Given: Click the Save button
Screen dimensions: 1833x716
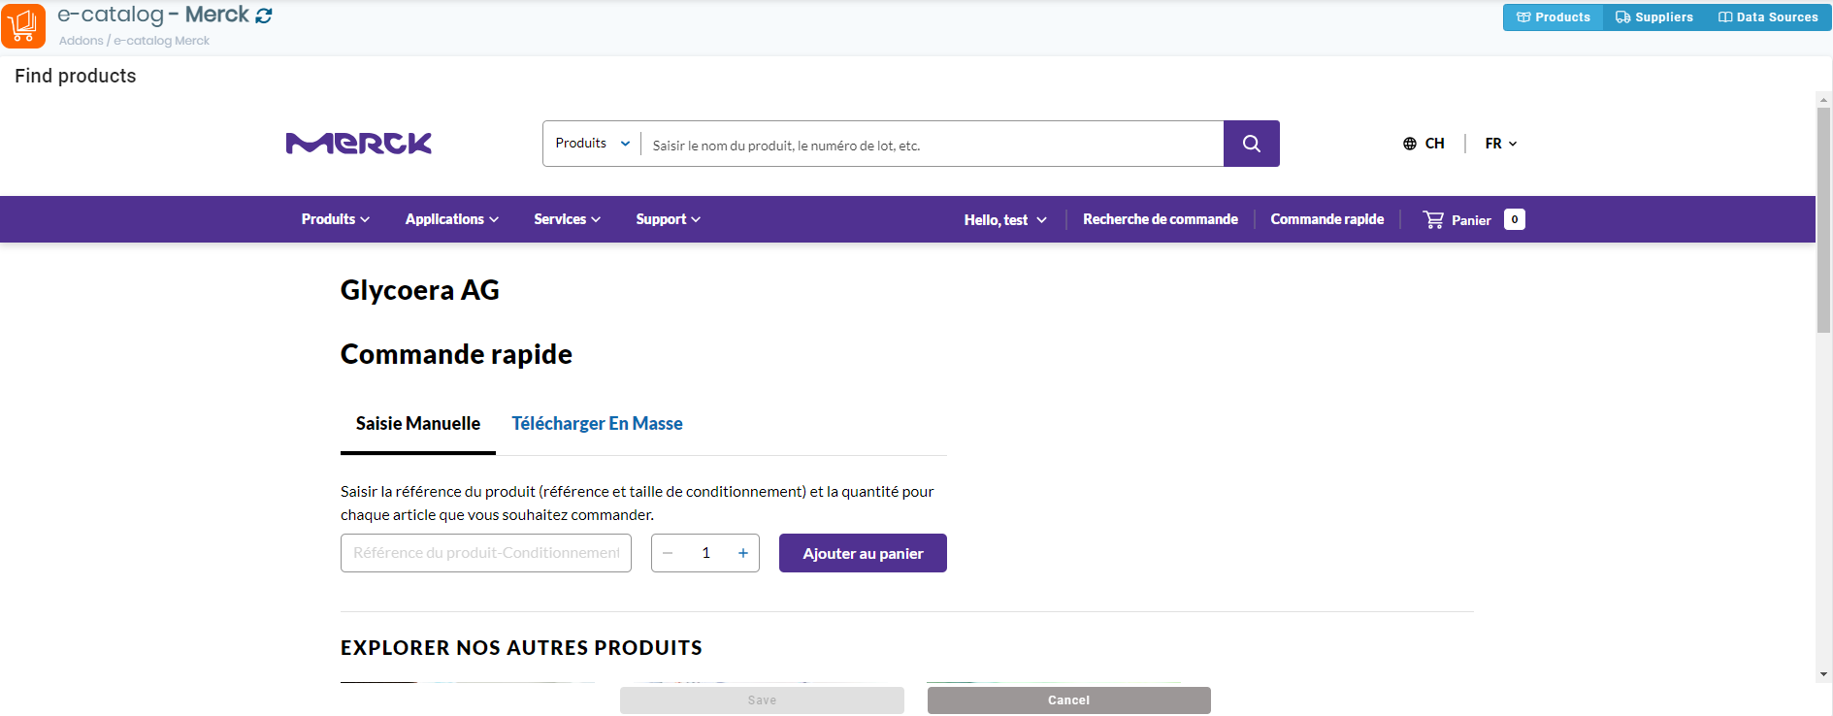Looking at the screenshot, I should tap(762, 700).
